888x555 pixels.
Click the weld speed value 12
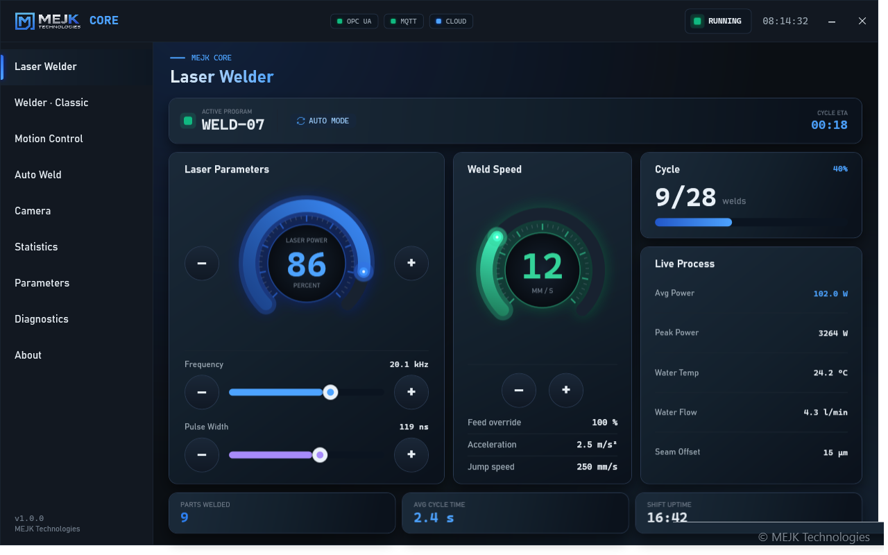point(542,267)
